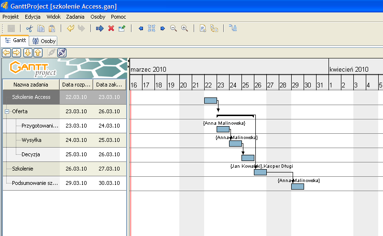Click the Paste clipboard icon

(x=52, y=28)
